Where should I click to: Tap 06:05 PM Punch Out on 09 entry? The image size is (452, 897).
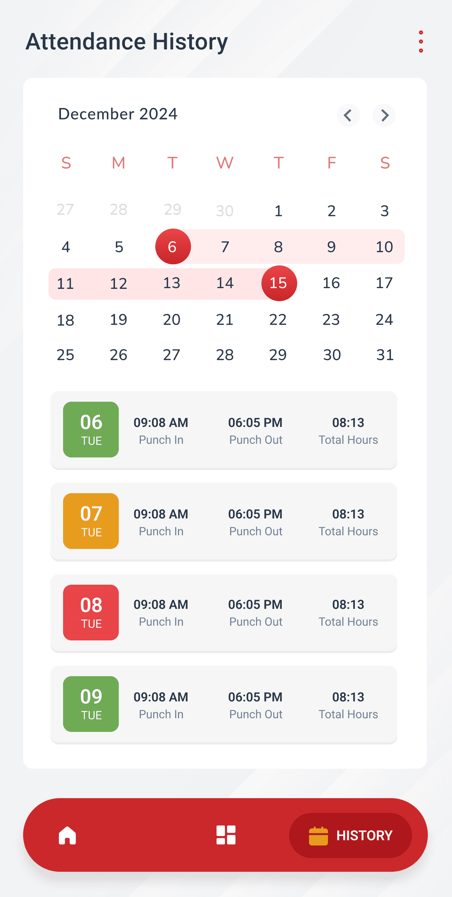pyautogui.click(x=255, y=705)
